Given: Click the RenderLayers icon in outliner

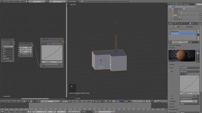Looking at the screenshot, I should (x=173, y=9).
